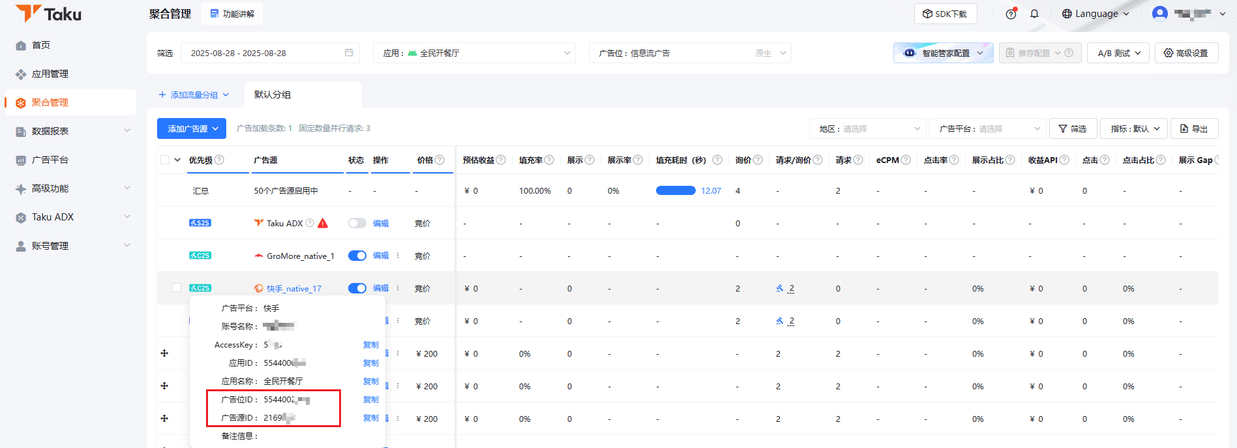Click 复制 next to AccessKey
This screenshot has width=1237, height=448.
371,344
